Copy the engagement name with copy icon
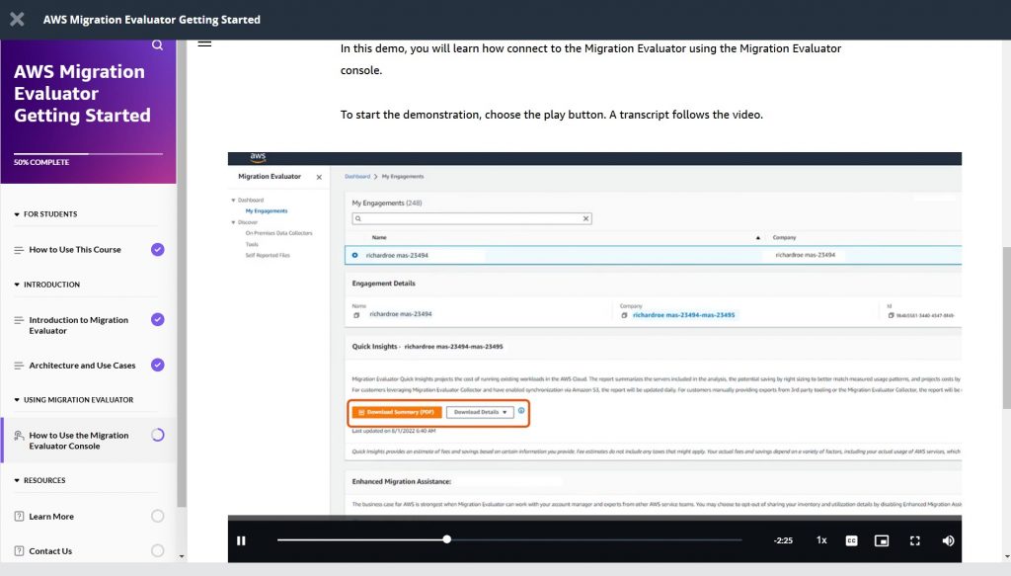 (356, 315)
